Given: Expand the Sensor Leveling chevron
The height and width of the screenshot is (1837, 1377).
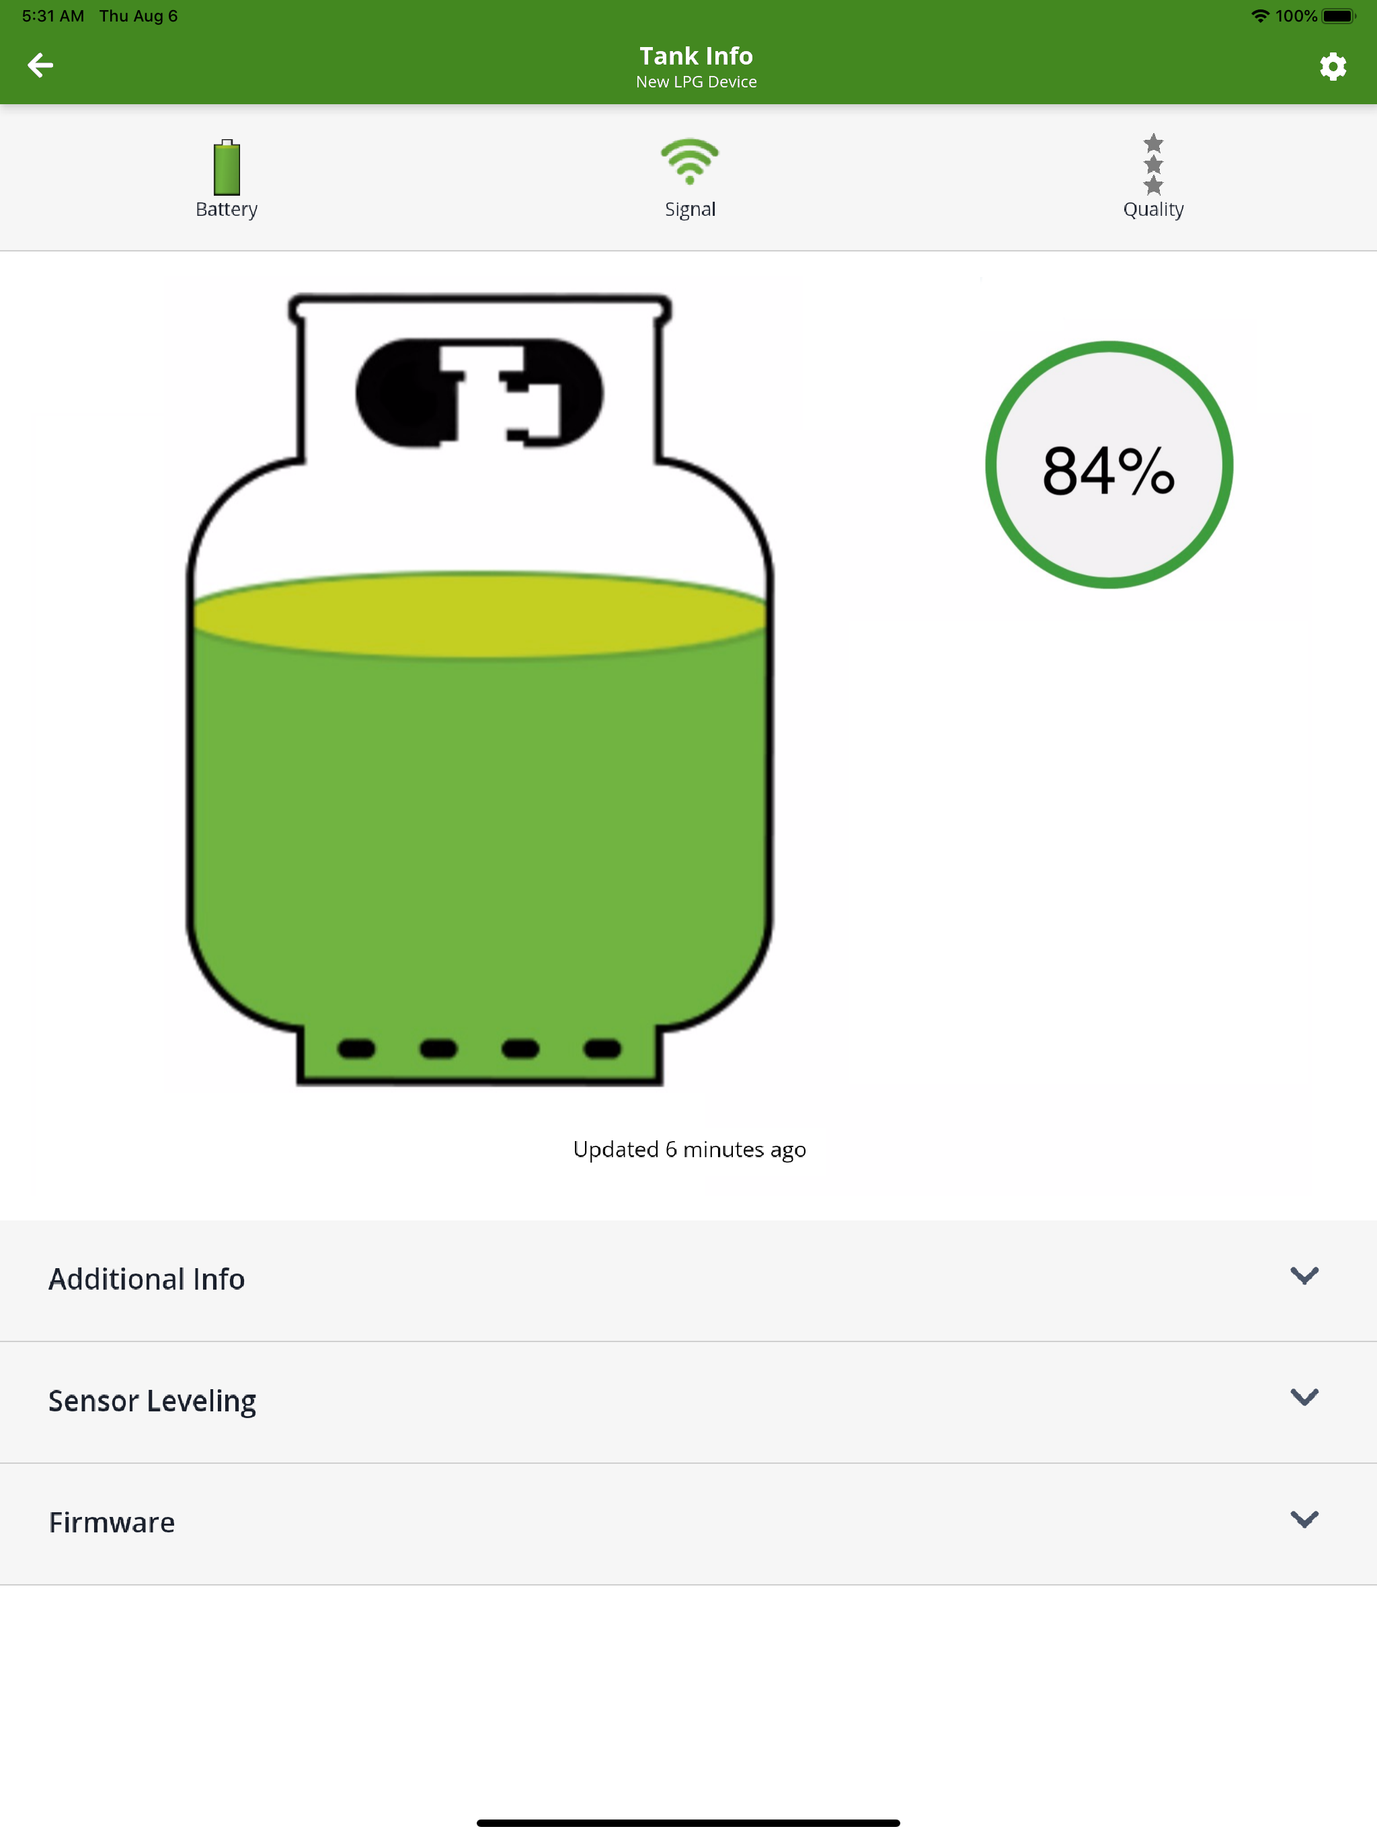Looking at the screenshot, I should pos(1304,1398).
